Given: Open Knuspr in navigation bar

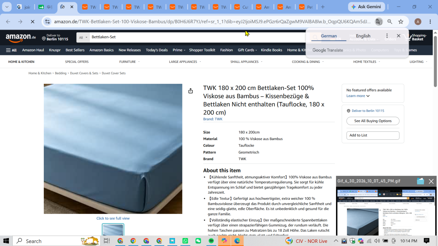Looking at the screenshot, I should pyautogui.click(x=55, y=50).
